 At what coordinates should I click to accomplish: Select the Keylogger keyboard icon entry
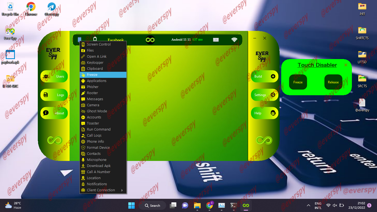(x=83, y=63)
